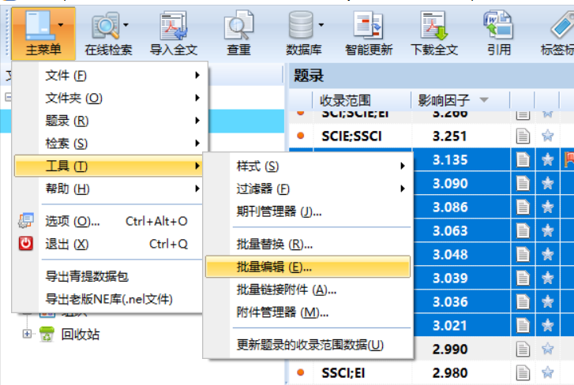This screenshot has width=574, height=385.
Task: Open dropdown arrow on 主菜单 button
Action: click(61, 25)
